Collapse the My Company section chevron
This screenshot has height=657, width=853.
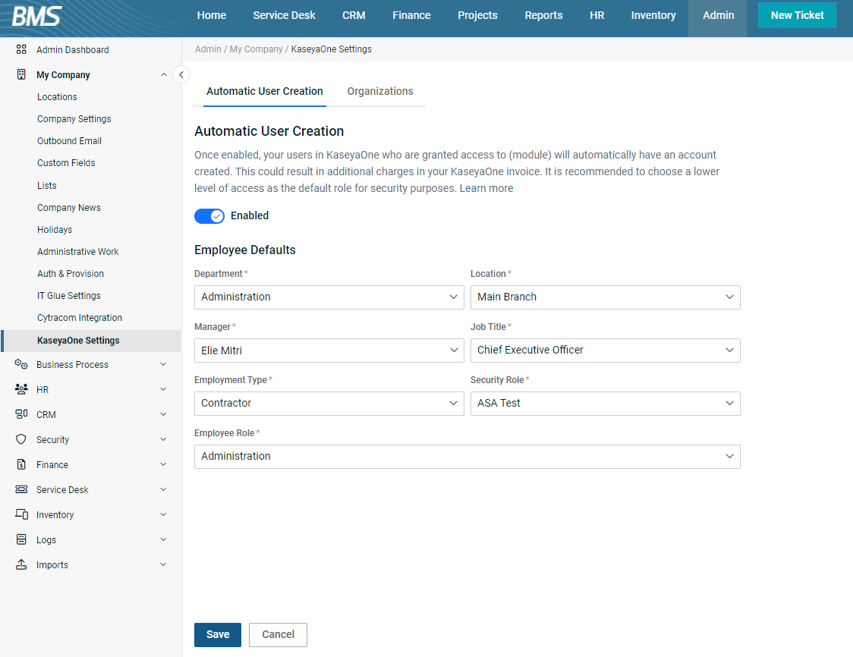[164, 74]
